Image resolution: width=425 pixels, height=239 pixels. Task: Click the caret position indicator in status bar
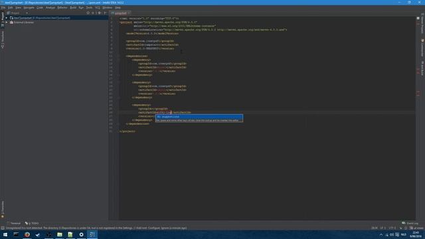375,228
